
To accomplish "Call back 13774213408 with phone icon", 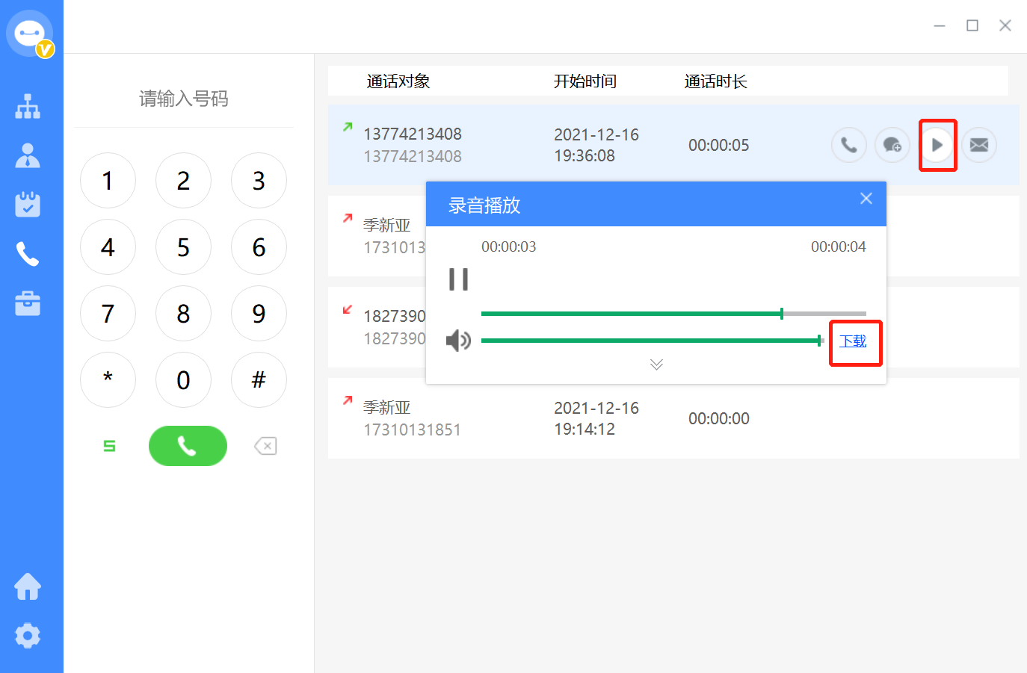I will tap(848, 145).
